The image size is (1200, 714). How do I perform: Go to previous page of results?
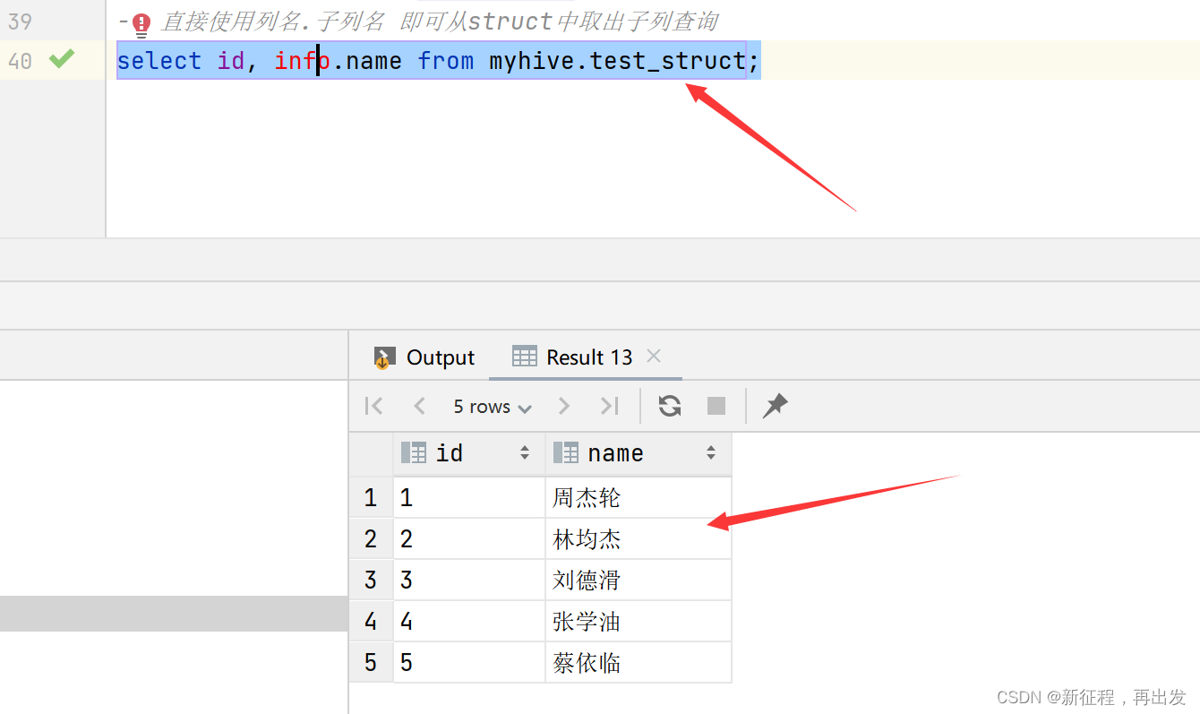[419, 406]
